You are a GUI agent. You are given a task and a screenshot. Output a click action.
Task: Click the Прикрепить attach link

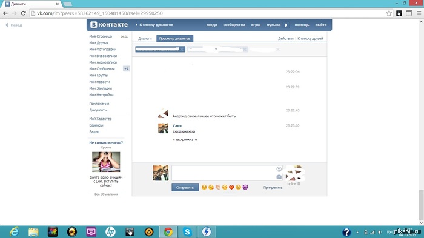(x=273, y=187)
